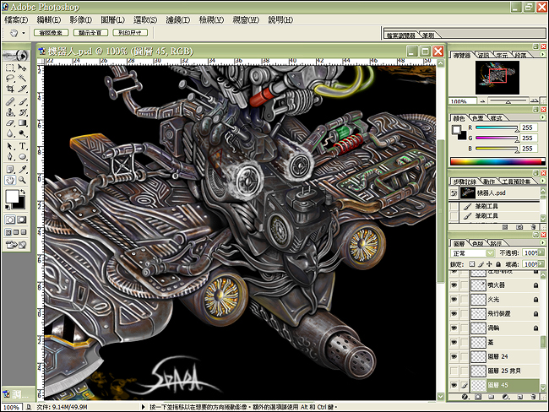The image size is (549, 412).
Task: Select the Dodge tool
Action: [22, 133]
